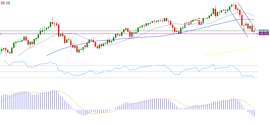Open the red-blue trade panel icon beside the list icon
270x124 pixels.
(x=8, y=3)
